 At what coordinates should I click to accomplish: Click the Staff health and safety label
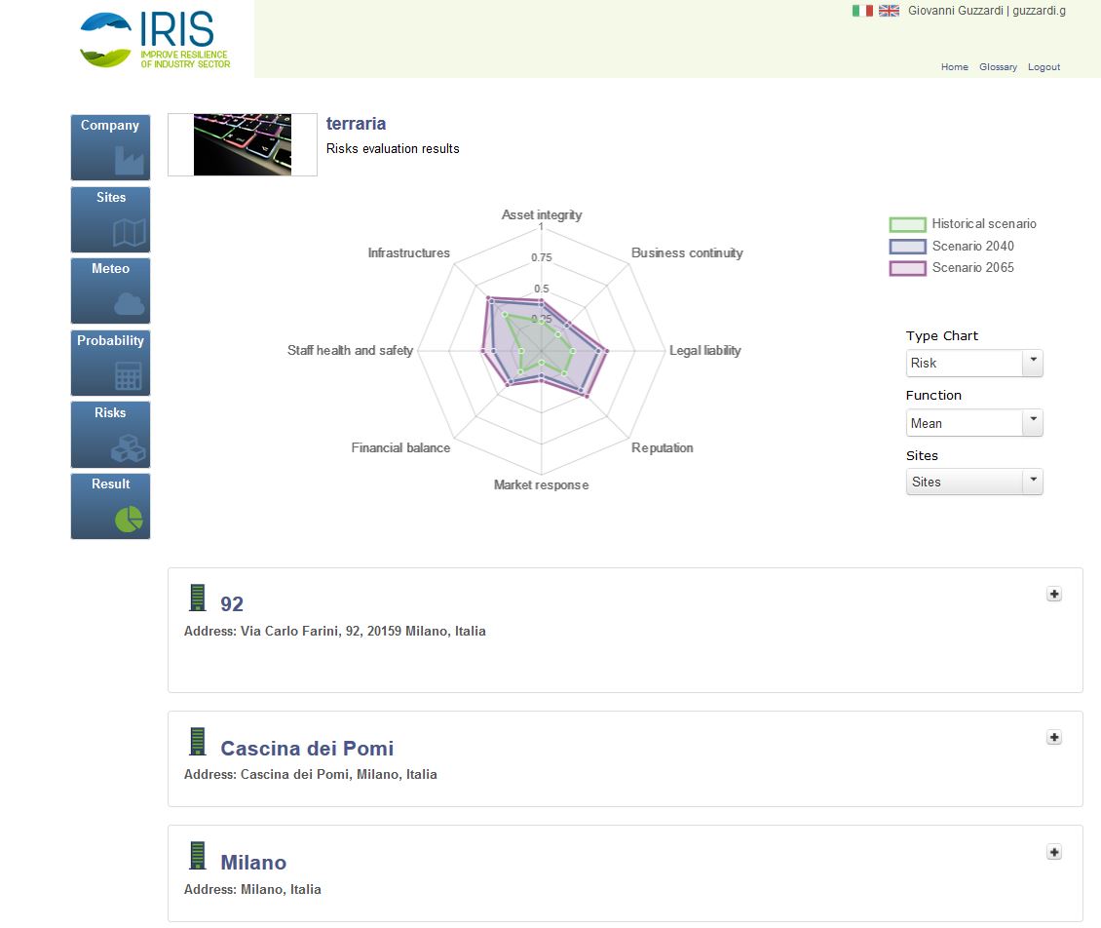[x=351, y=351]
